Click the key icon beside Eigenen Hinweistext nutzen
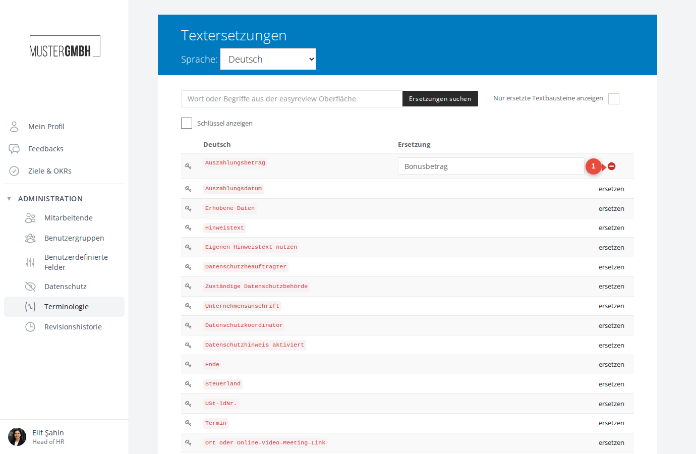Image resolution: width=696 pixels, height=454 pixels. [x=188, y=247]
